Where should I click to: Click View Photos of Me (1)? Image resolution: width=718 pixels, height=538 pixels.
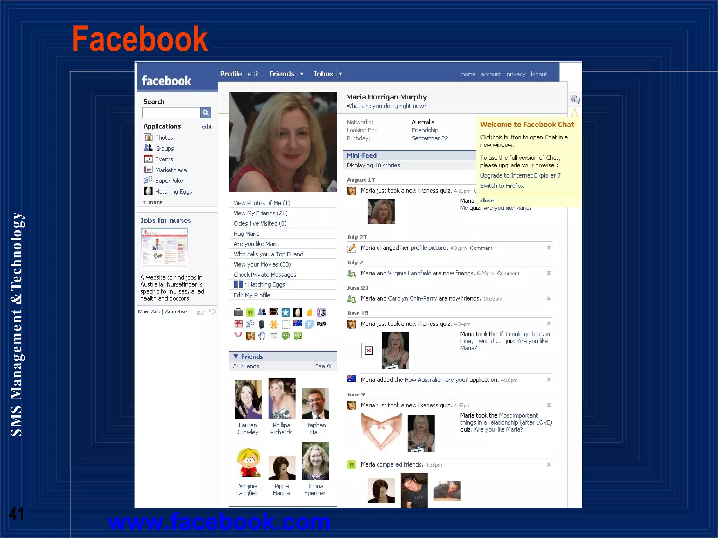point(262,203)
